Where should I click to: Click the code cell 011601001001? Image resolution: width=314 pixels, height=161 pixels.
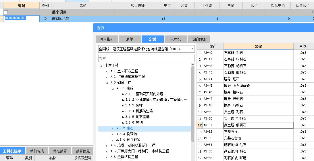[22, 19]
